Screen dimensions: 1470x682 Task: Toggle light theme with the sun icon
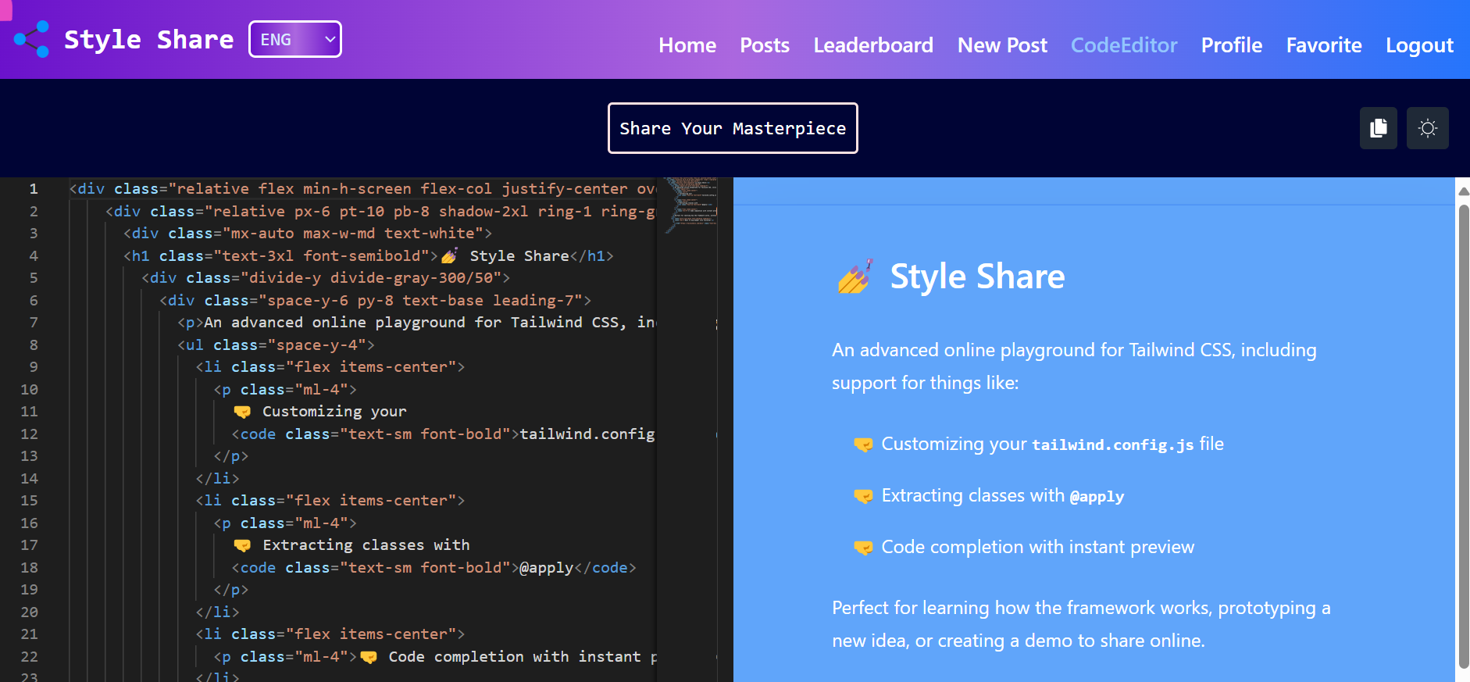pyautogui.click(x=1428, y=128)
